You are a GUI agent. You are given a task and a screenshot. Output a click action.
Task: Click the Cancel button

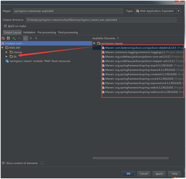point(144,174)
